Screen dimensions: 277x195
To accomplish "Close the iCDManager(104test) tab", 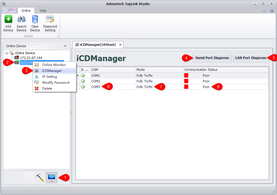I will pos(120,45).
